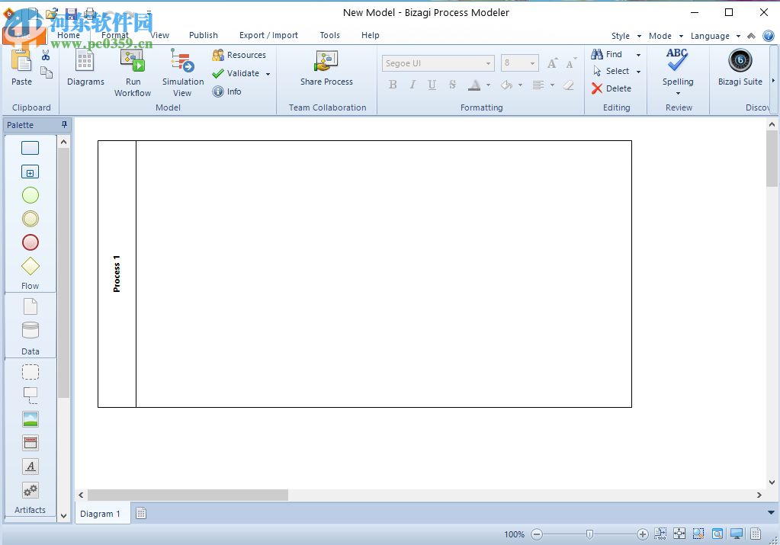Select the Task rectangle shape in palette
This screenshot has width=780, height=545.
[30, 148]
